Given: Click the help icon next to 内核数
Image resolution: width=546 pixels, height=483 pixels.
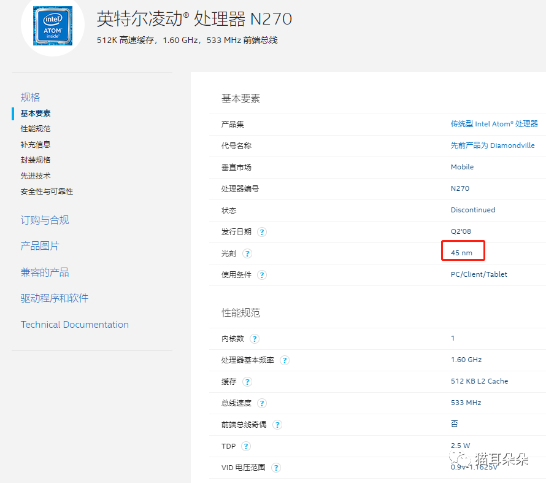Looking at the screenshot, I should (x=255, y=339).
